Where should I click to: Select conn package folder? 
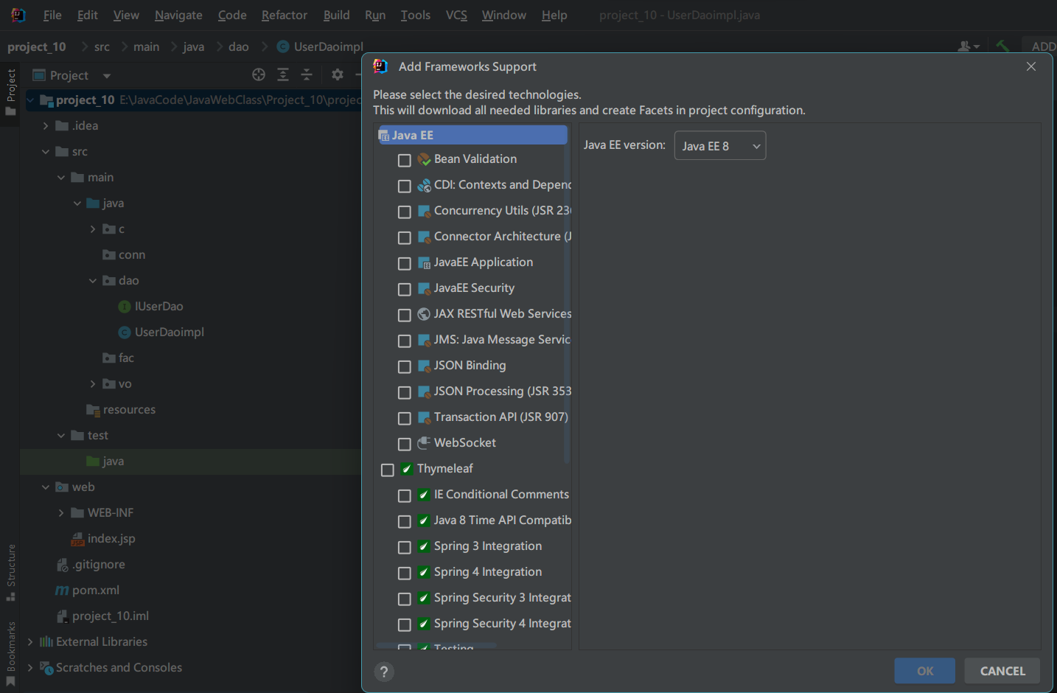point(124,254)
